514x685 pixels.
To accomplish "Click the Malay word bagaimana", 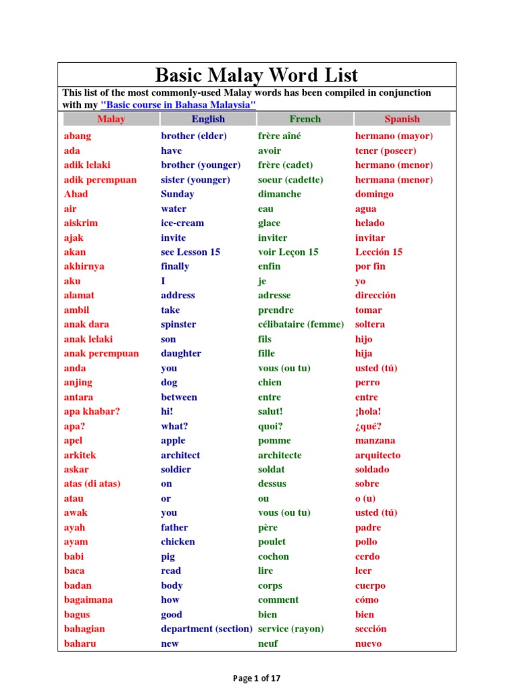I will tap(88, 600).
